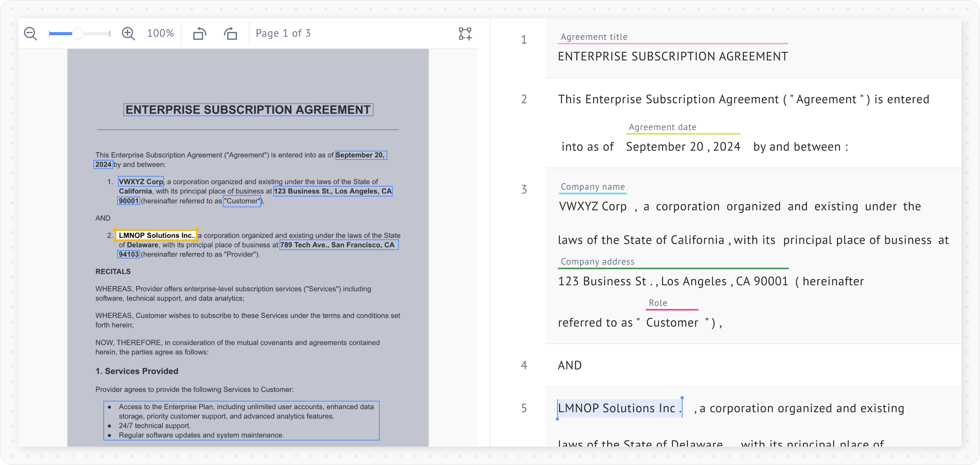Click the zoom in magnifier icon
980x465 pixels.
pyautogui.click(x=128, y=34)
